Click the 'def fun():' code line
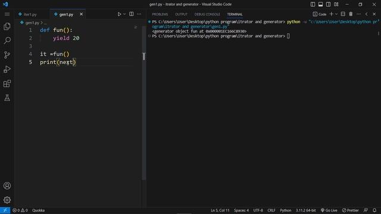The height and width of the screenshot is (214, 381). (x=56, y=30)
